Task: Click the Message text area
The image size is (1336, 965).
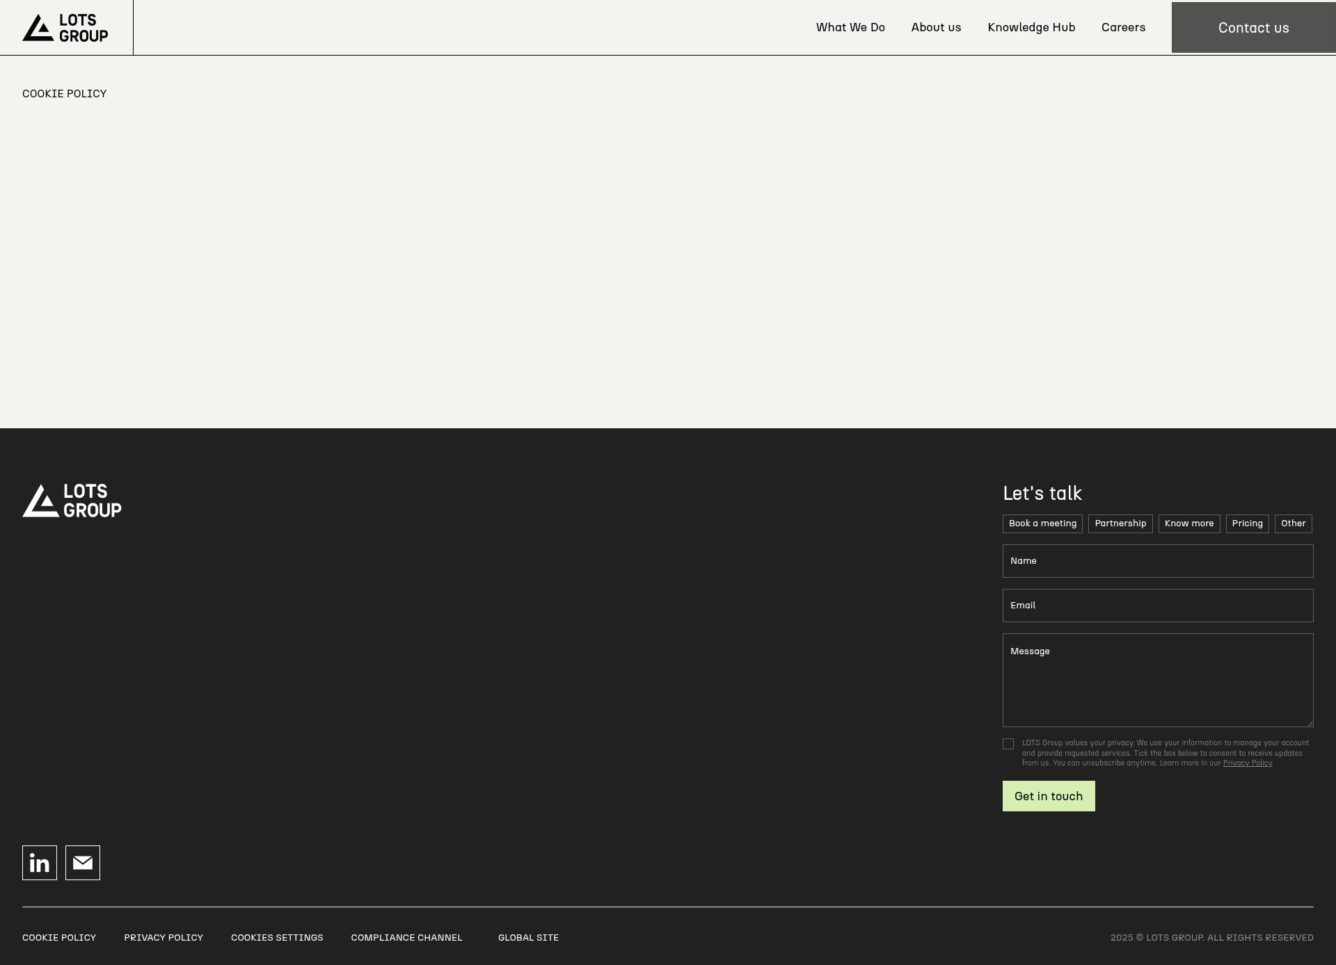Action: [x=1158, y=680]
